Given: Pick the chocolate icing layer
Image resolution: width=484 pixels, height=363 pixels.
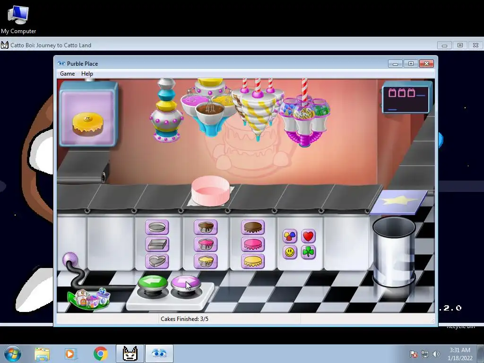Looking at the screenshot, I should click(253, 227).
